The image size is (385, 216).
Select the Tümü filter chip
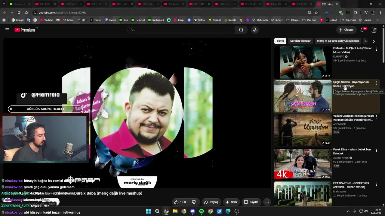(280, 41)
